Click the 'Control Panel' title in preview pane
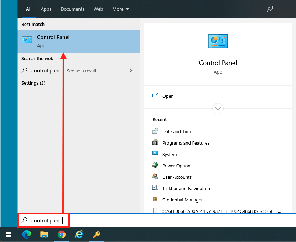This screenshot has width=296, height=242. [218, 63]
